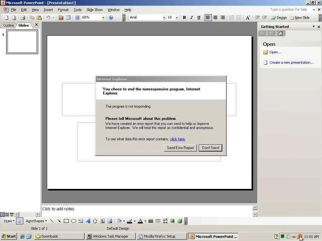Expand the Undo history dropdown arrow
The height and width of the screenshot is (241, 322).
tap(53, 18)
